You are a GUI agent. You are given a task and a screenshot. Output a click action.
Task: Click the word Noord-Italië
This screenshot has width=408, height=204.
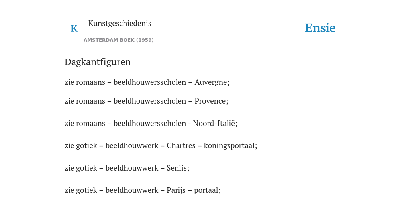pyautogui.click(x=214, y=124)
